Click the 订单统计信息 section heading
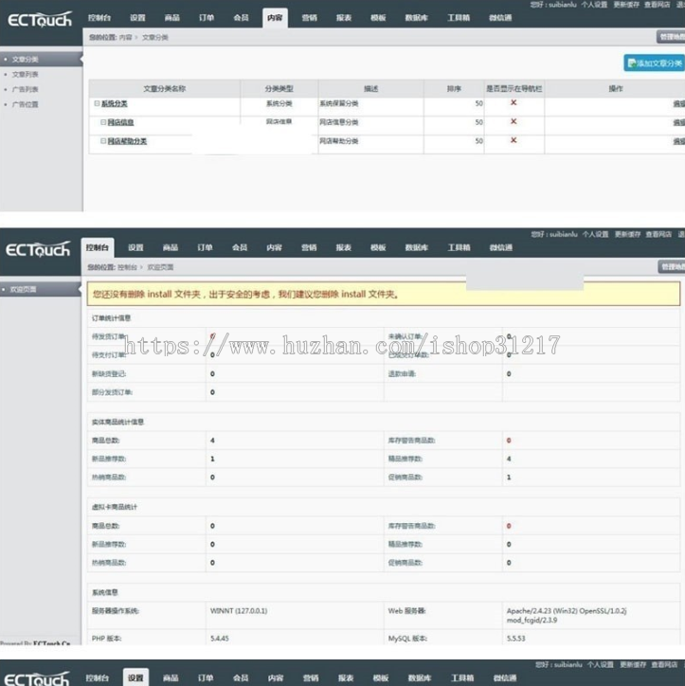Viewport: 685px width, 686px height. [111, 318]
